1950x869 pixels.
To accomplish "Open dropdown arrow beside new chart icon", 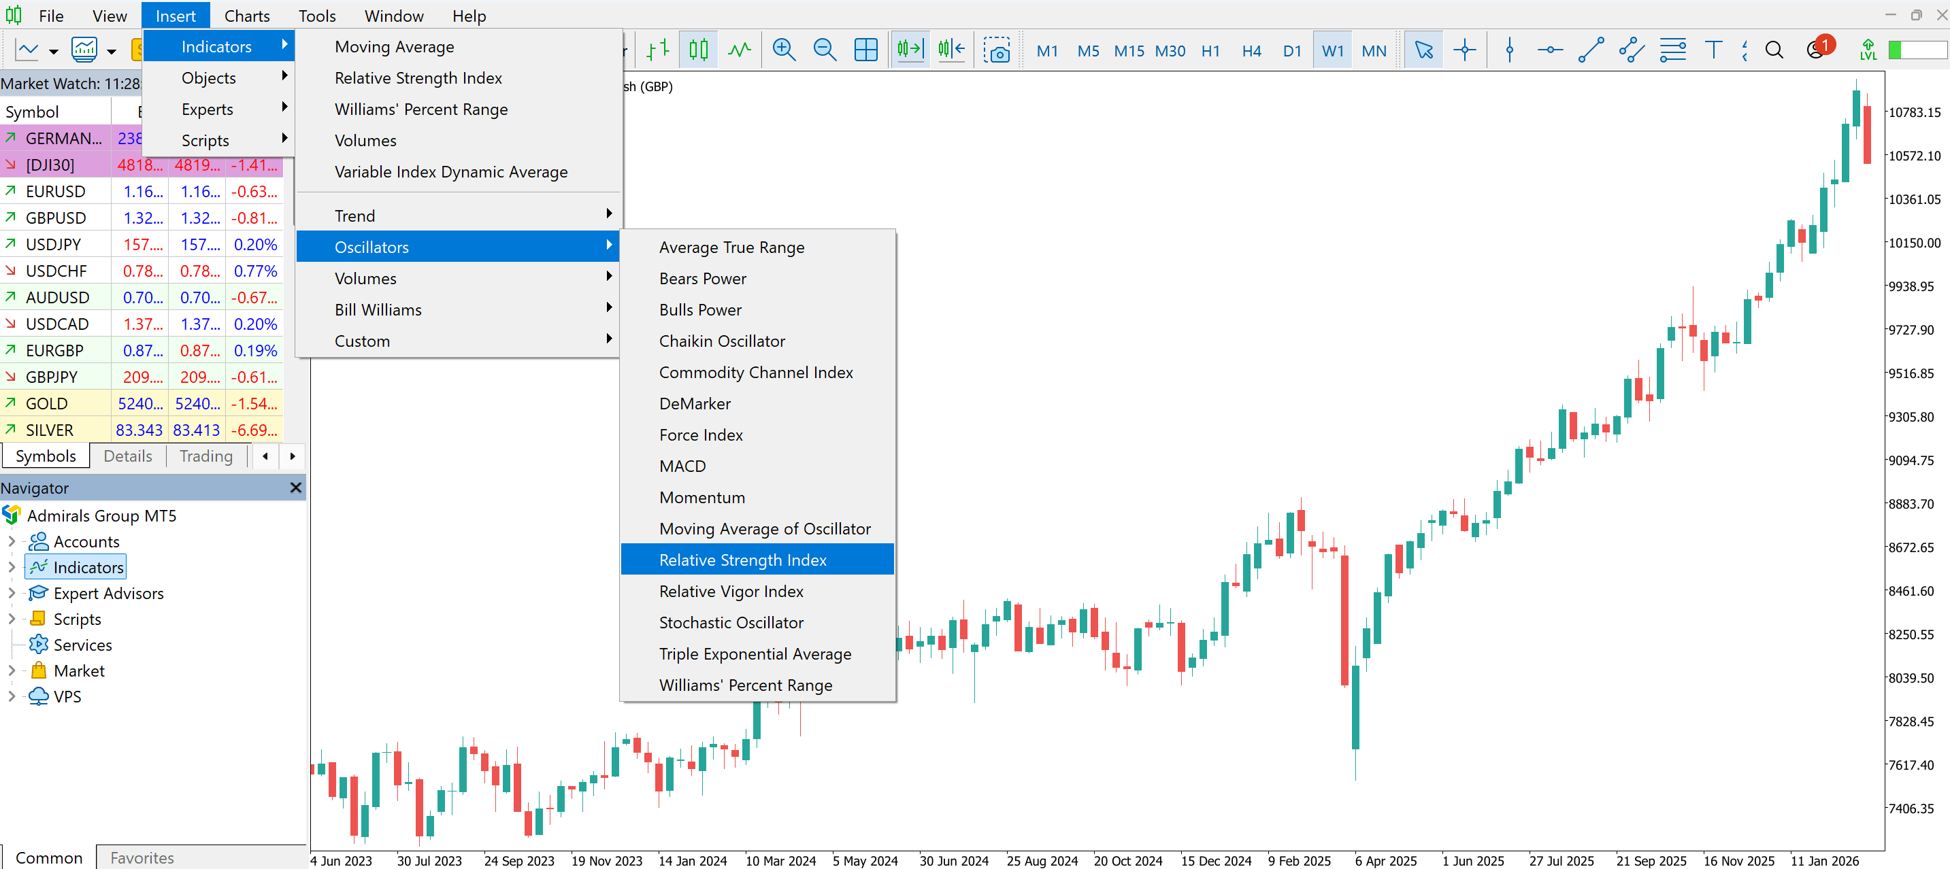I will click(54, 52).
